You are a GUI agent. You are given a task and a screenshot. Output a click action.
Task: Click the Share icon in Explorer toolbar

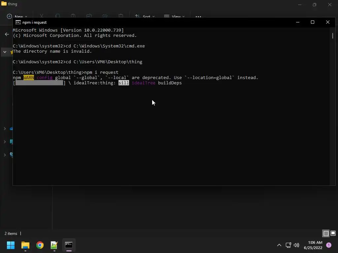(105, 16)
